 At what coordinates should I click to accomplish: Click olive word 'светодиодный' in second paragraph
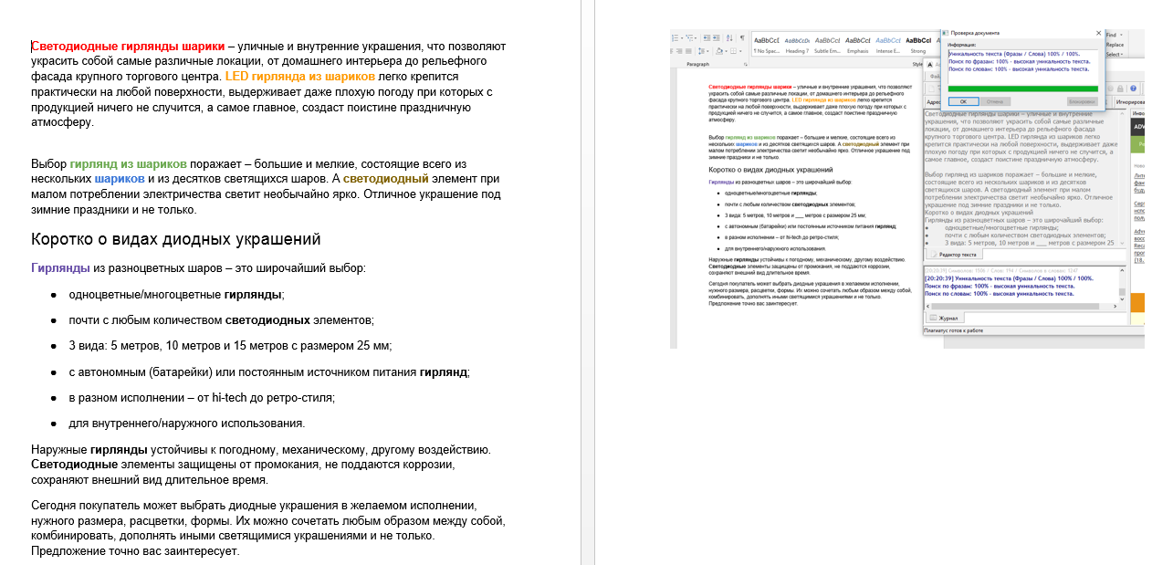[386, 180]
